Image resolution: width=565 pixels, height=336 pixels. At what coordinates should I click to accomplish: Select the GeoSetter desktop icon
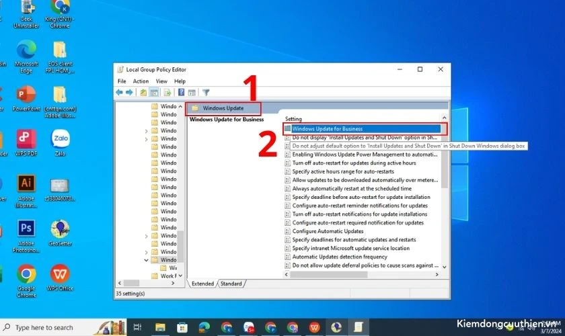pos(60,233)
